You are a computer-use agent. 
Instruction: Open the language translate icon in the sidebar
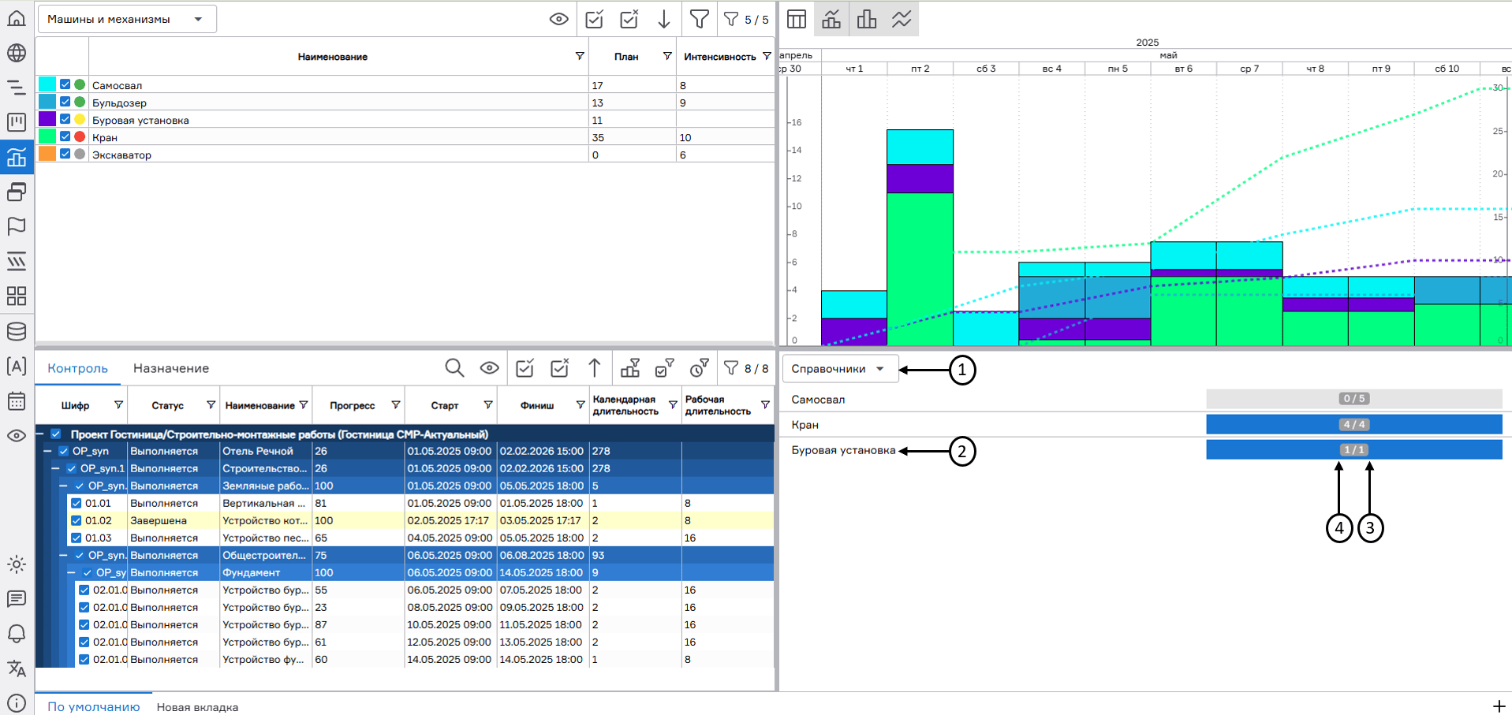point(17,668)
